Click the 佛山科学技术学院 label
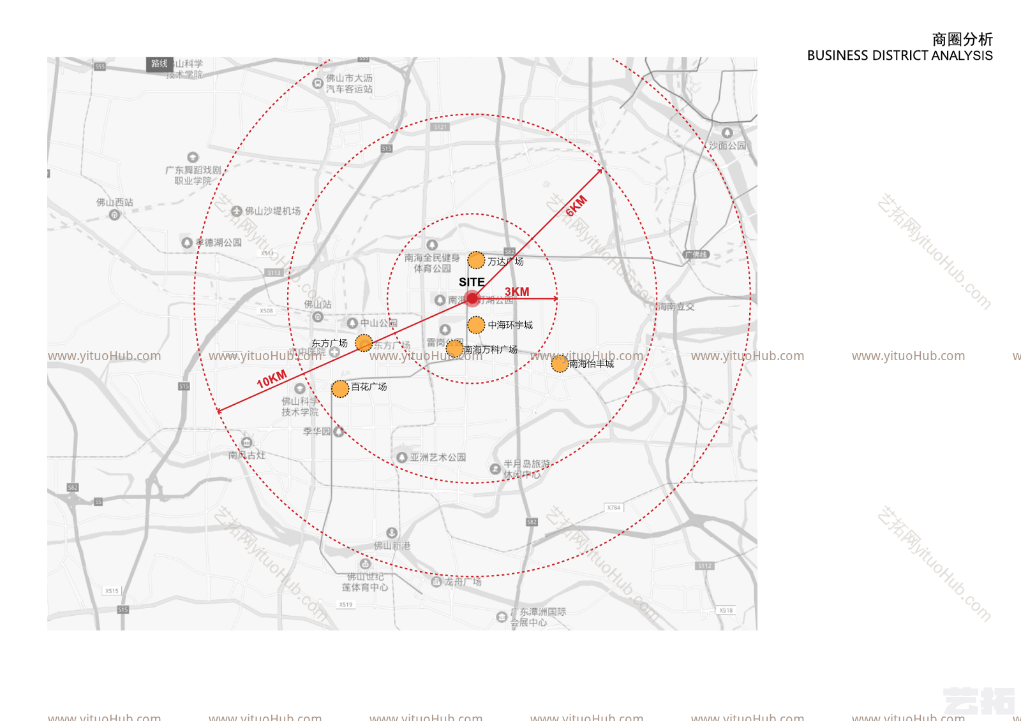The image size is (1021, 721). tap(300, 407)
